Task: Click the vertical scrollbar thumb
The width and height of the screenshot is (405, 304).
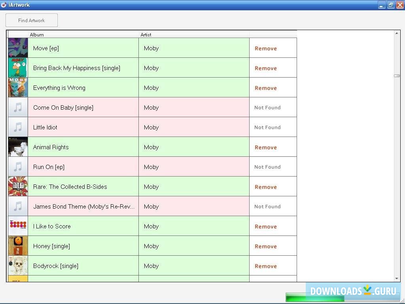Action: coord(397,76)
